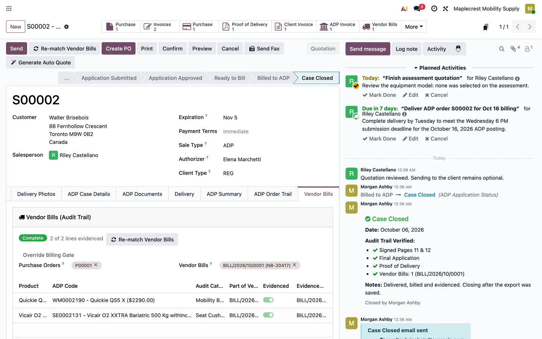Open the Vendor Bills truck smart button

point(380,27)
